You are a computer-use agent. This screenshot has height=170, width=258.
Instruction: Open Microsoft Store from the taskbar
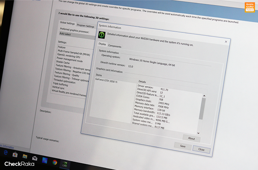coord(15,155)
